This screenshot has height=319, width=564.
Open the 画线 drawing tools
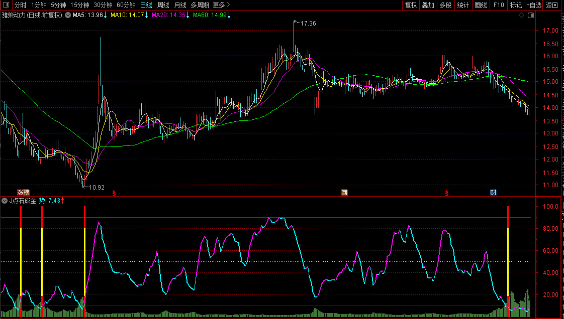481,5
